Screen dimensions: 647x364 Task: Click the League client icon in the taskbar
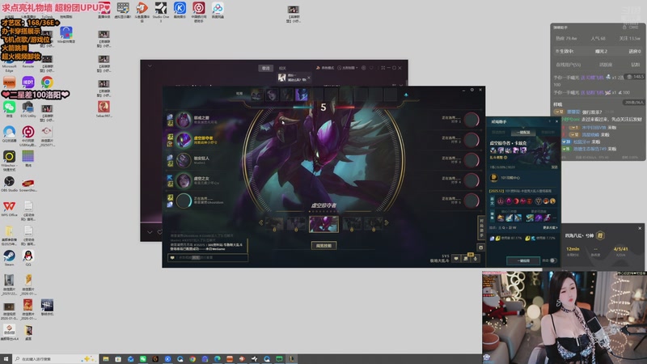coord(292,359)
